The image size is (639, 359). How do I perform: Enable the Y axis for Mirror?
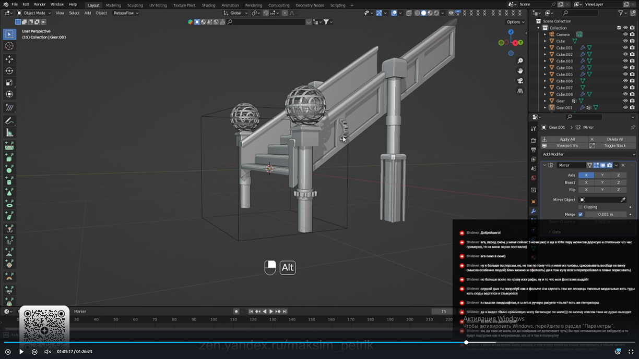602,175
